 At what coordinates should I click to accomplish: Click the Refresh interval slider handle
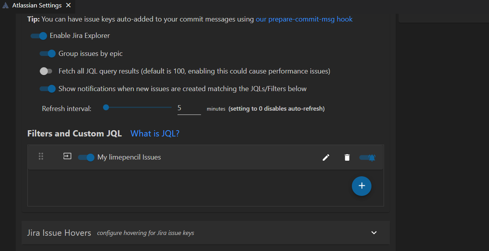coord(106,108)
